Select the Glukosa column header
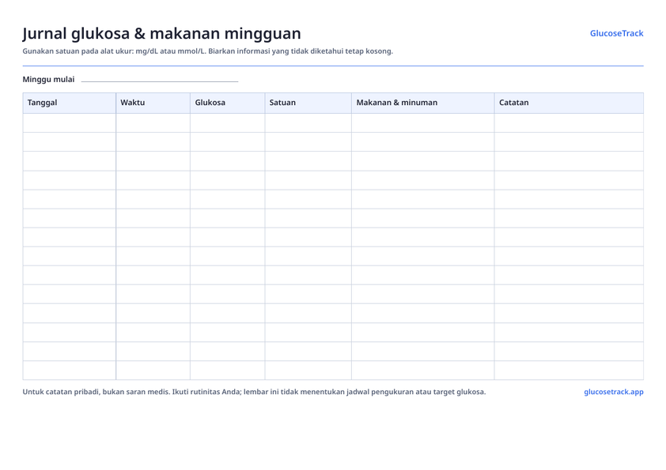The height and width of the screenshot is (470, 666). (227, 103)
